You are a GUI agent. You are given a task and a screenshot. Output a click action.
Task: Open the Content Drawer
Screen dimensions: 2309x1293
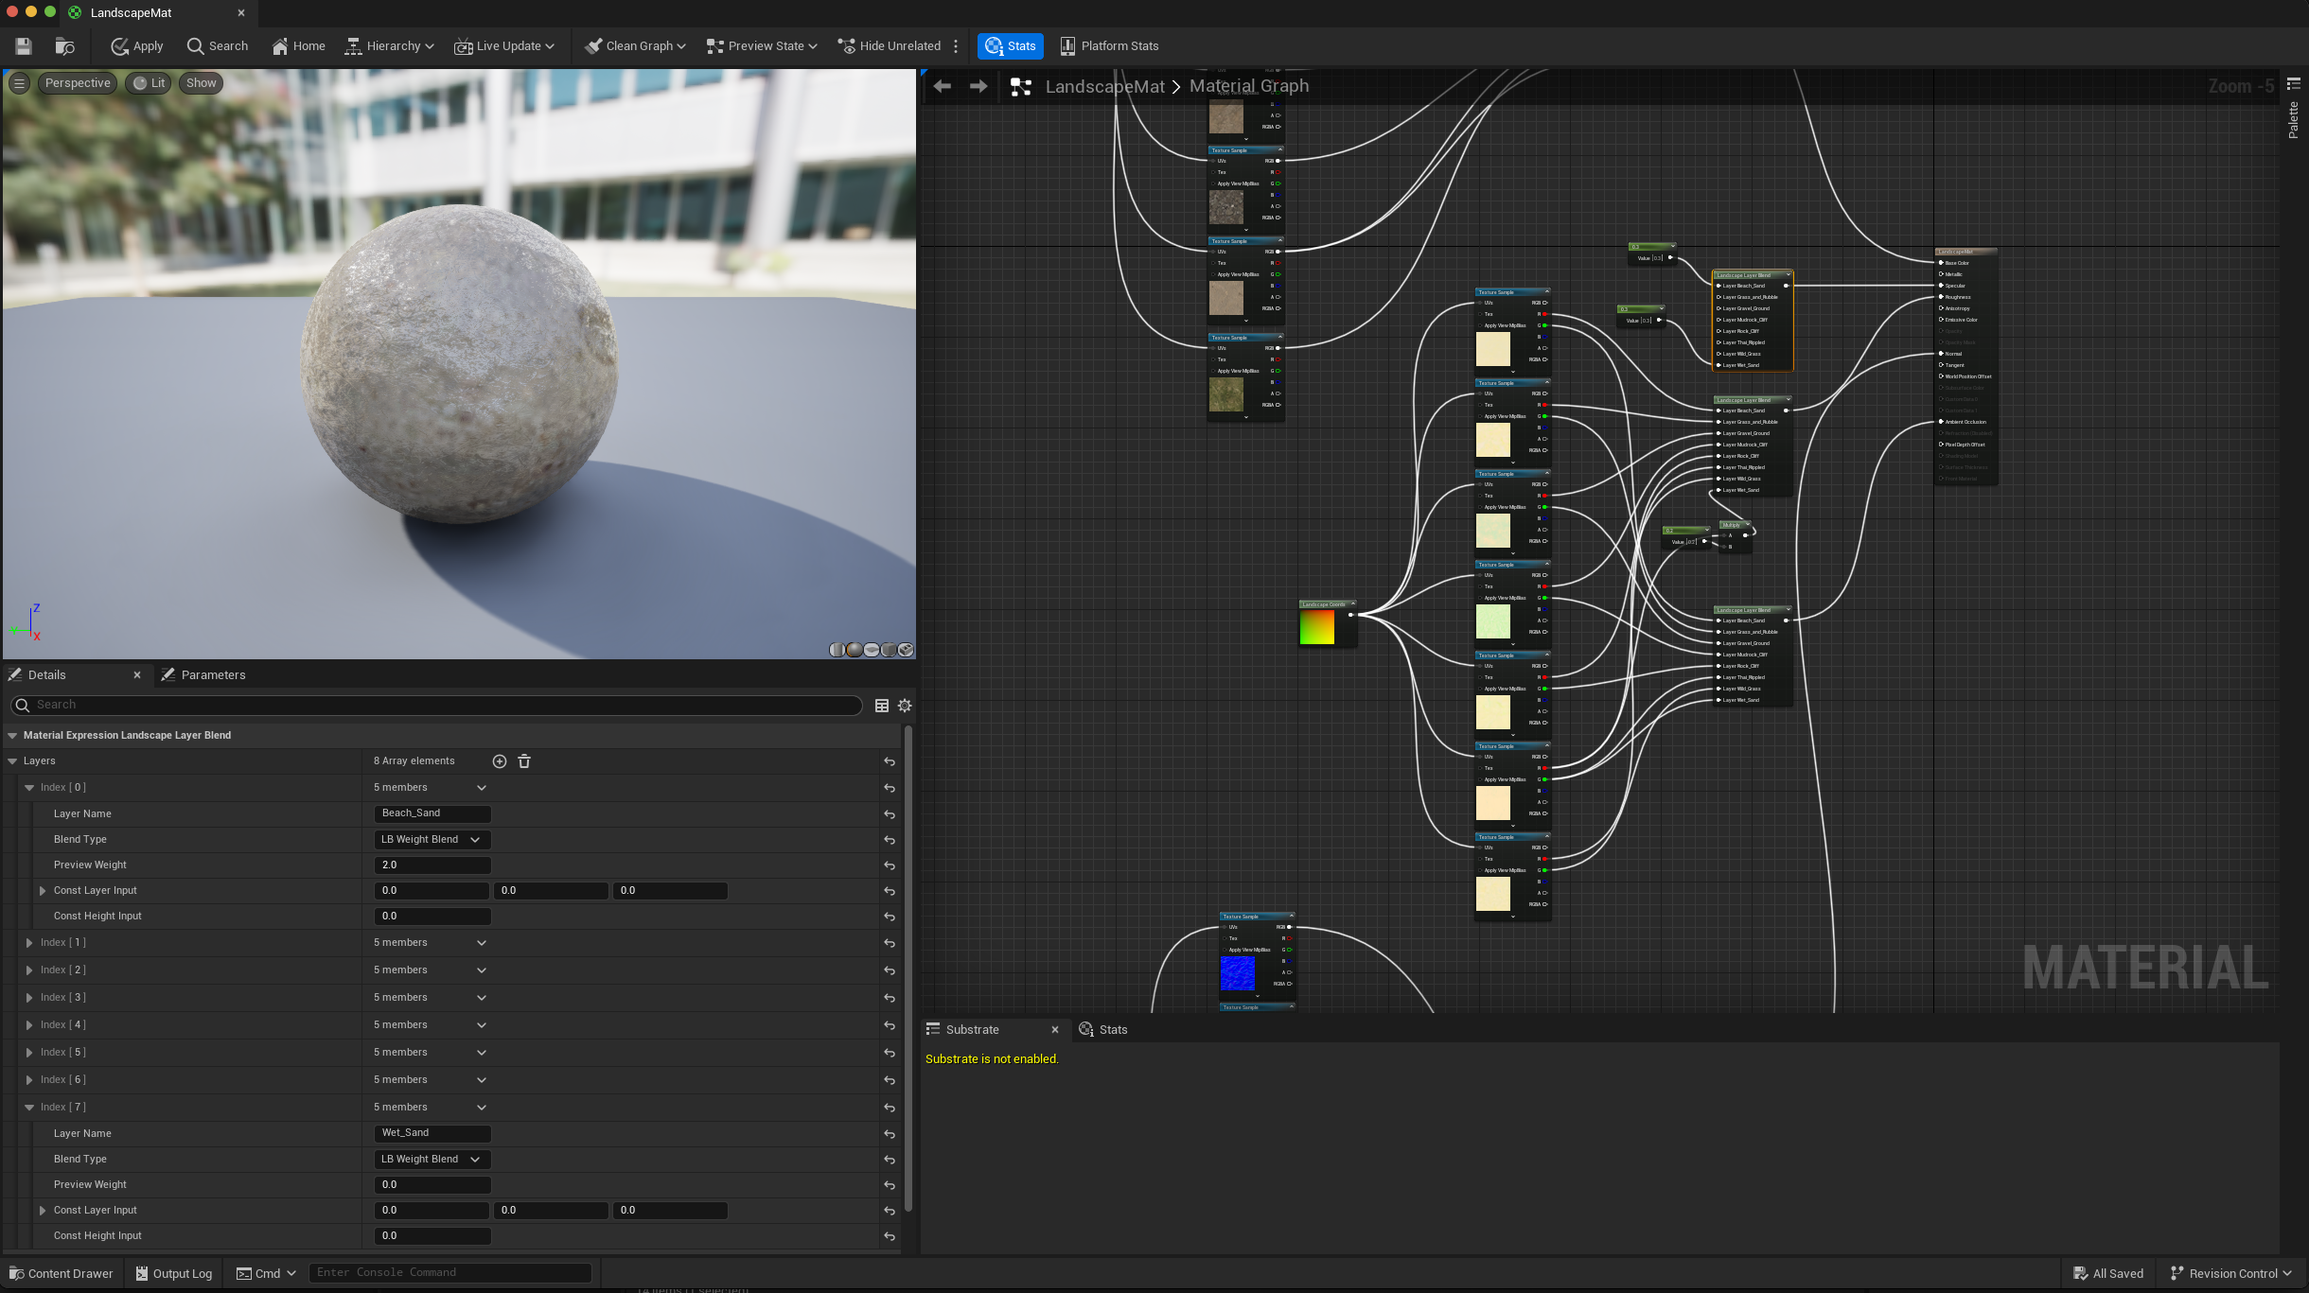point(61,1273)
